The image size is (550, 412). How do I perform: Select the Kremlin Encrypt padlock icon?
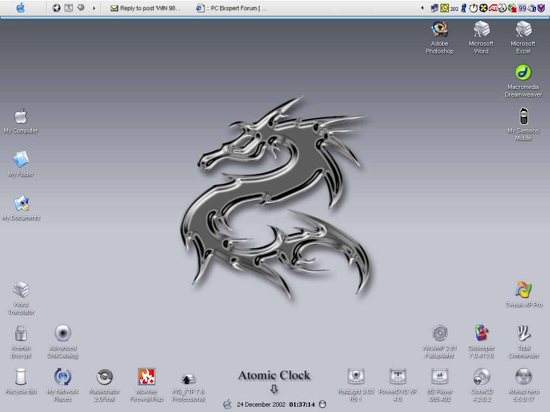click(21, 334)
